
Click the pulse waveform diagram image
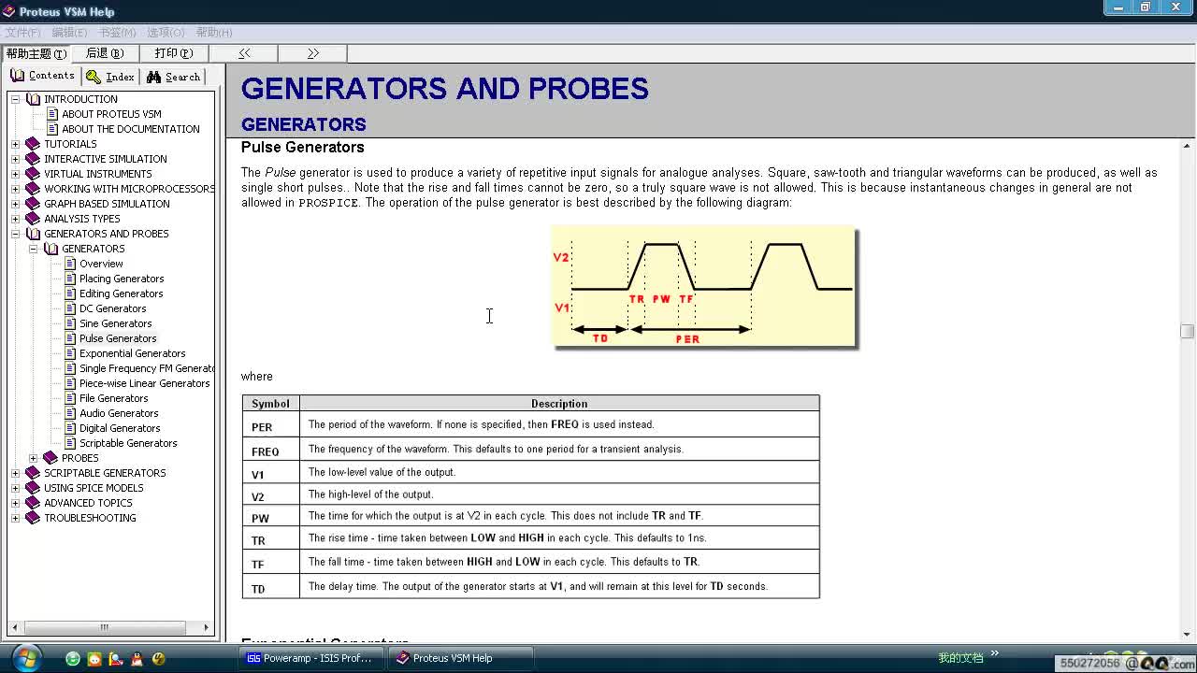(x=704, y=287)
